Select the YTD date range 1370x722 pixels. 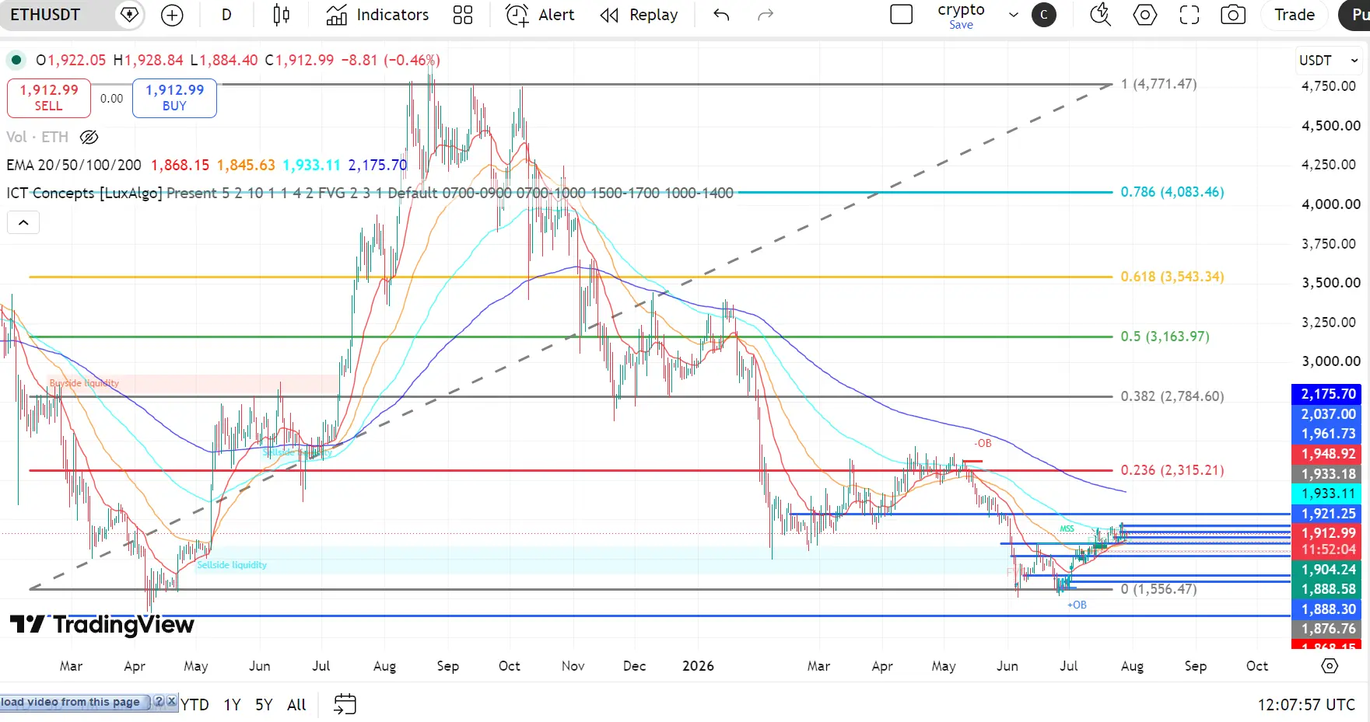point(194,705)
